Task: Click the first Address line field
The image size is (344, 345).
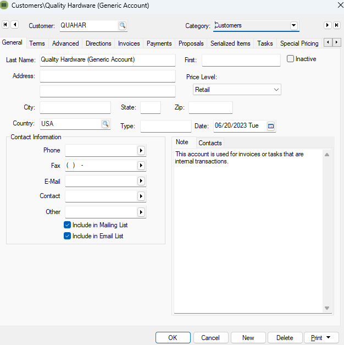Action: [x=108, y=76]
